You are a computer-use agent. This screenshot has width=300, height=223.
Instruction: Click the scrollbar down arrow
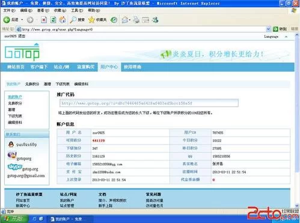[x=297, y=206]
